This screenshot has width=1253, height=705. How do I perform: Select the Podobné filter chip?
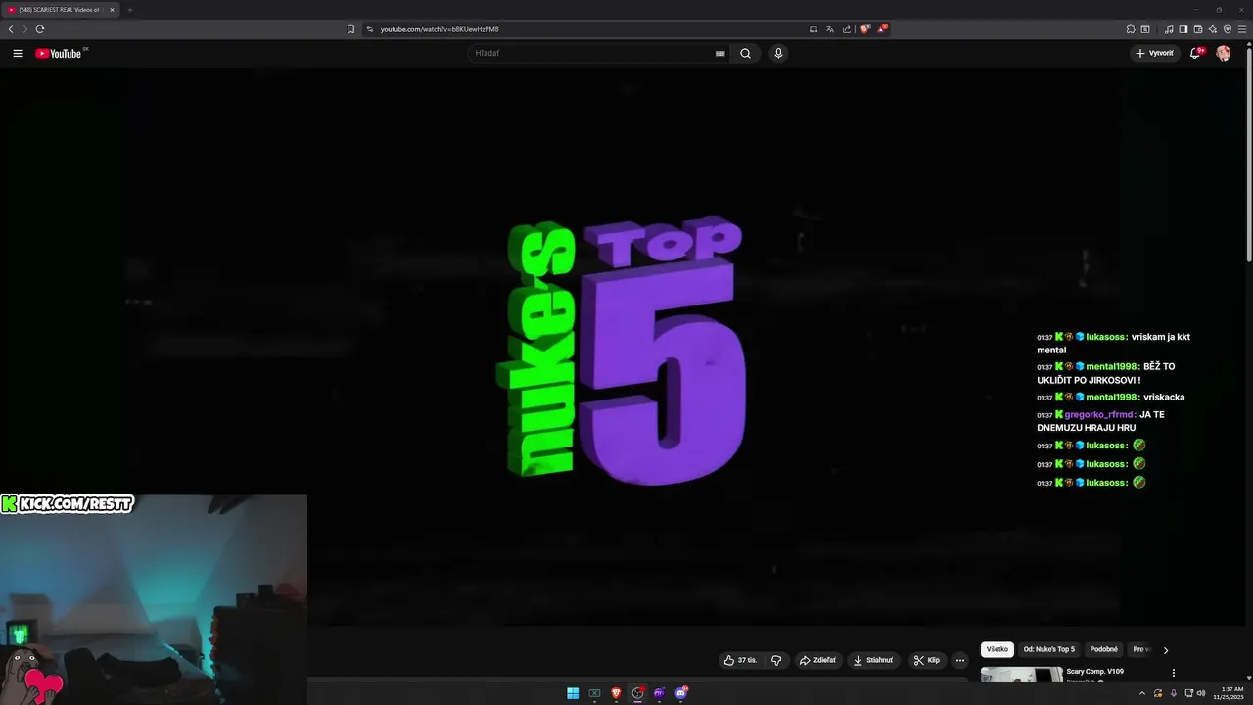1104,649
